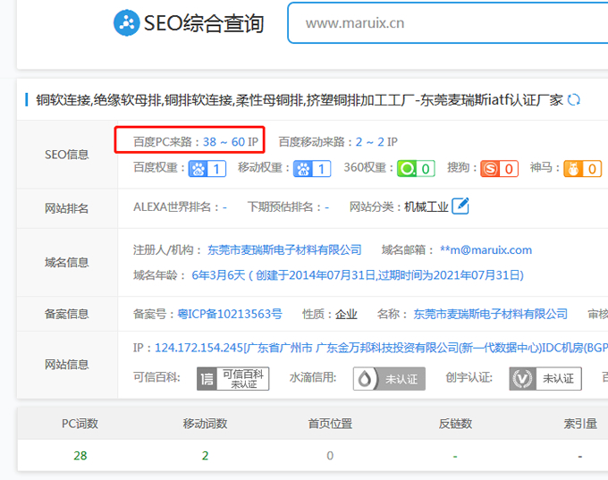Click the 神马 weight value 0

click(592, 169)
